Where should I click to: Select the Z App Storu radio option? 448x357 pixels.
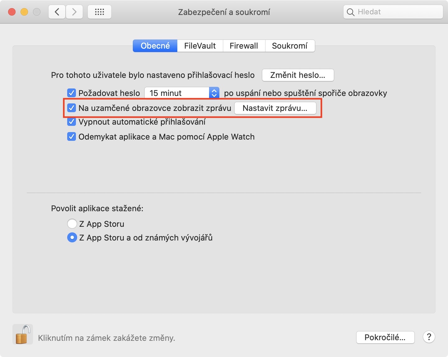point(72,224)
